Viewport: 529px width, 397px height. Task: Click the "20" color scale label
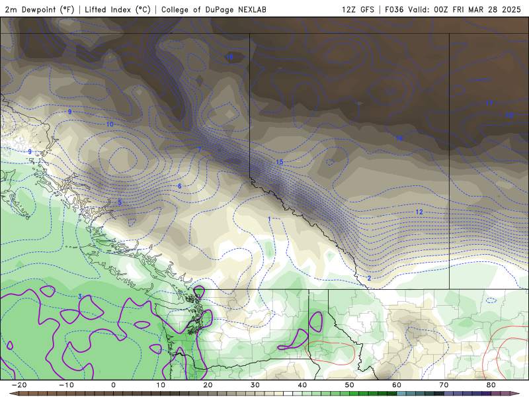(x=208, y=385)
